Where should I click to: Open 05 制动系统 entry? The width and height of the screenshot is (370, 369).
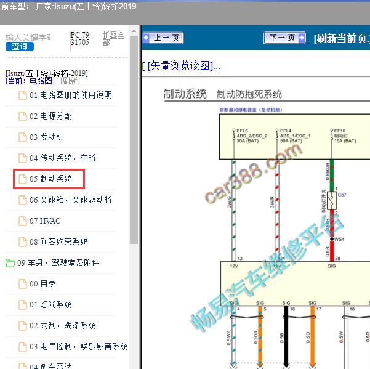50,179
